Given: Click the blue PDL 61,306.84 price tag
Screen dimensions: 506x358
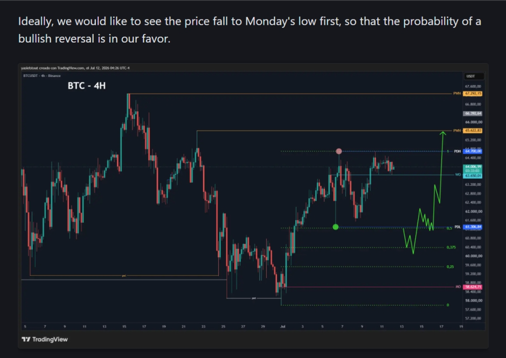Looking at the screenshot, I should [x=473, y=227].
